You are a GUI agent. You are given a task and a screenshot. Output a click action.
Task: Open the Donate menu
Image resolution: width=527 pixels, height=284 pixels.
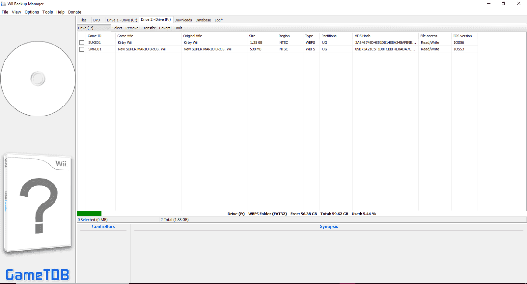(x=75, y=12)
